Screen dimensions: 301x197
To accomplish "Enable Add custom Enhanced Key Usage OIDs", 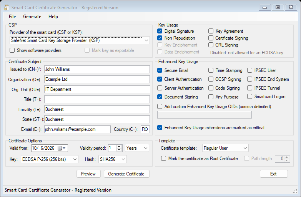I will coord(160,107).
